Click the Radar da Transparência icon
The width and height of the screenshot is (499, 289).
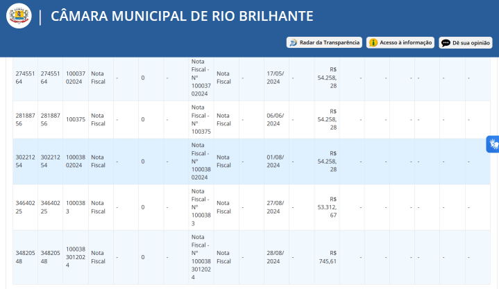coord(294,42)
